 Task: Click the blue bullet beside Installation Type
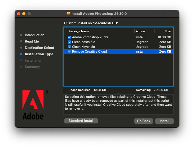pos(21,54)
